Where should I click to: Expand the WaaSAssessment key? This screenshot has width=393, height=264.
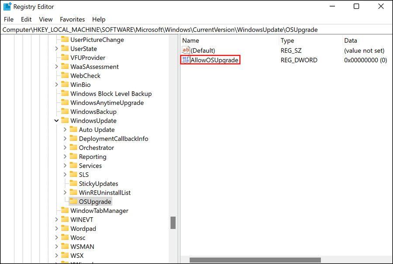56,66
